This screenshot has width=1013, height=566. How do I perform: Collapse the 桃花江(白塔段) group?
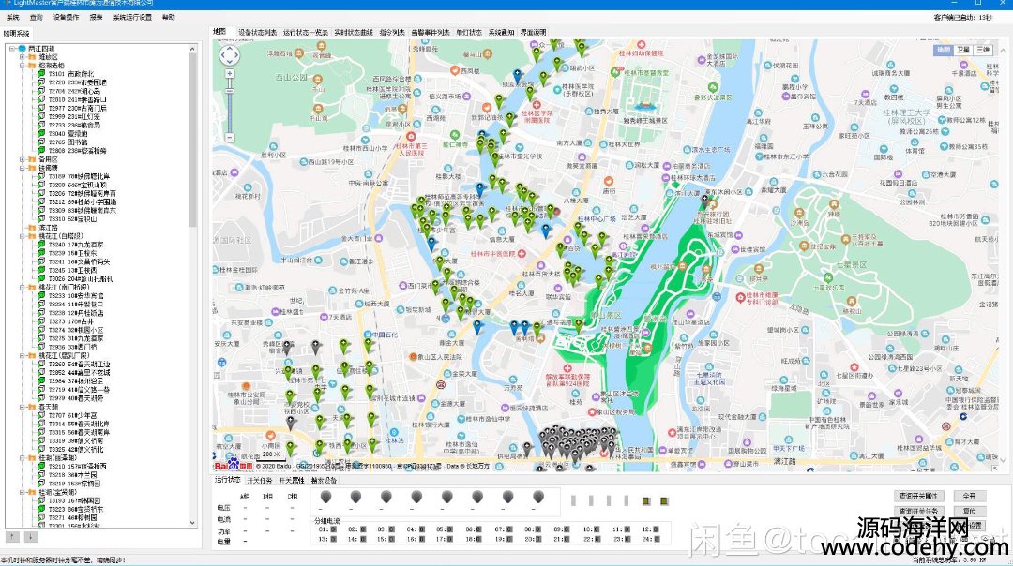[22, 236]
